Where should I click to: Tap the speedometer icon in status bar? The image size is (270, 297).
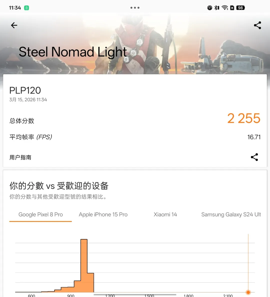(209, 8)
